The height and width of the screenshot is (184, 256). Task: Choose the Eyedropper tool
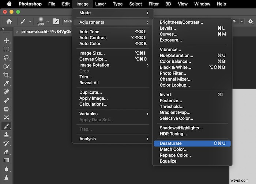pyautogui.click(x=6, y=83)
